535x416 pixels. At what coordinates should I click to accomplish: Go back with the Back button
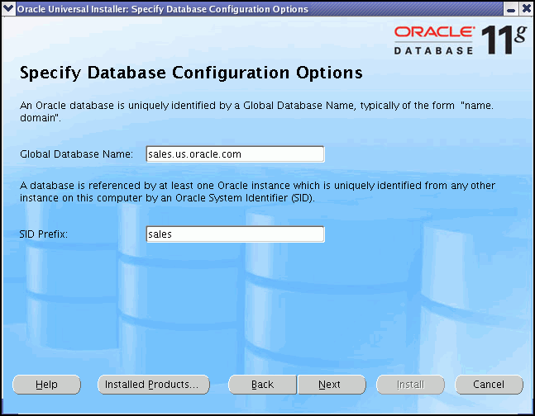[x=262, y=385]
